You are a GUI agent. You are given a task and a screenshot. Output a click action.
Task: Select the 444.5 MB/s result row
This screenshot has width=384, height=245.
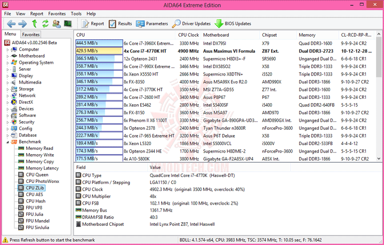225,44
